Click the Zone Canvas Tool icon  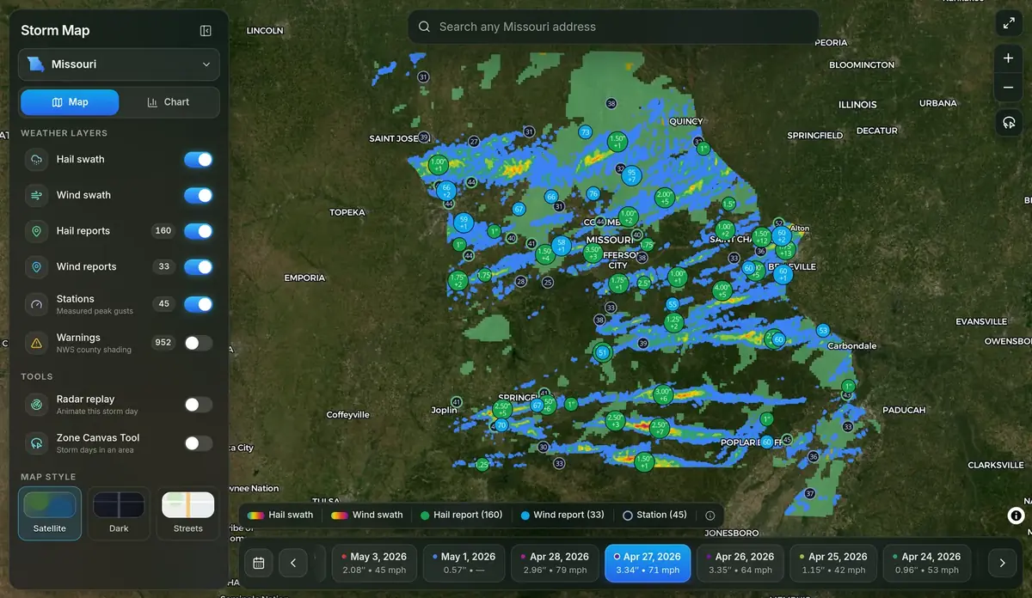tap(36, 443)
